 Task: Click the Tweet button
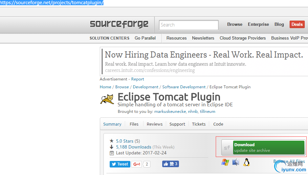(120, 164)
